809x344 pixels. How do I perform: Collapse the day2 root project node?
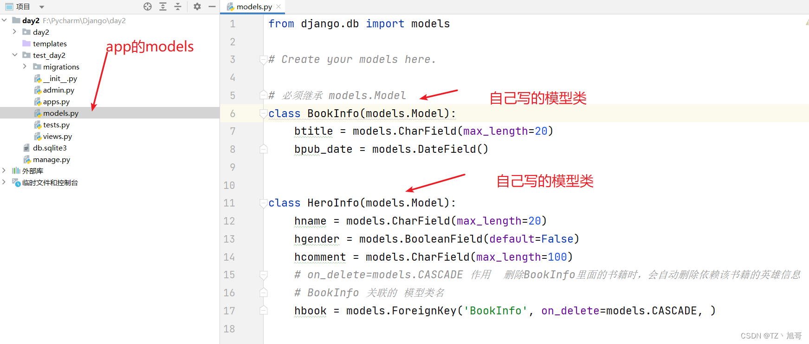coord(5,20)
